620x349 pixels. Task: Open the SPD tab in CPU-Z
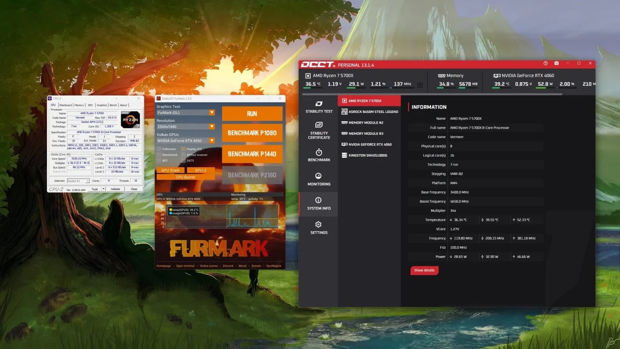90,105
